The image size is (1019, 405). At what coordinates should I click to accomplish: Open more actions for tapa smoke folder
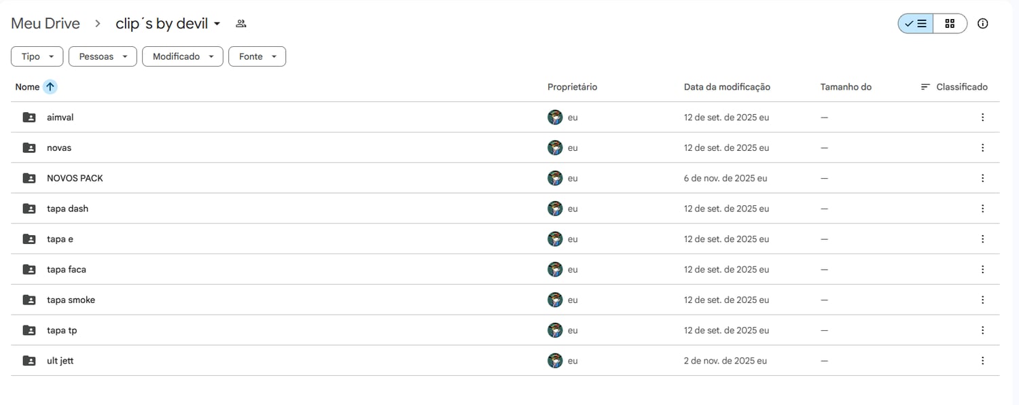(982, 300)
